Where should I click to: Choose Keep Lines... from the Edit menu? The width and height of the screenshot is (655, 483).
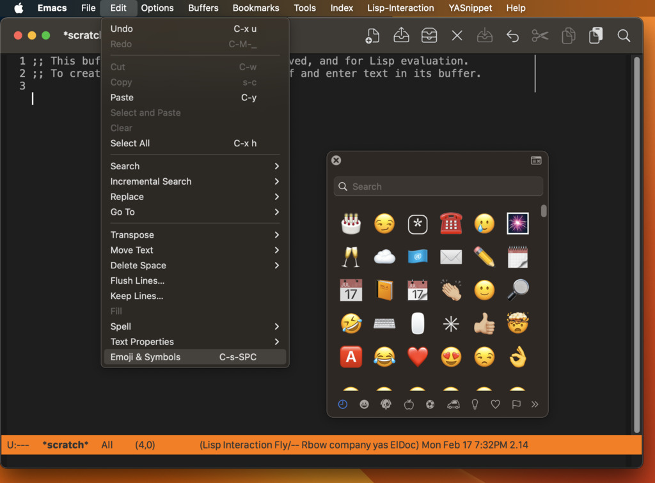click(x=195, y=296)
